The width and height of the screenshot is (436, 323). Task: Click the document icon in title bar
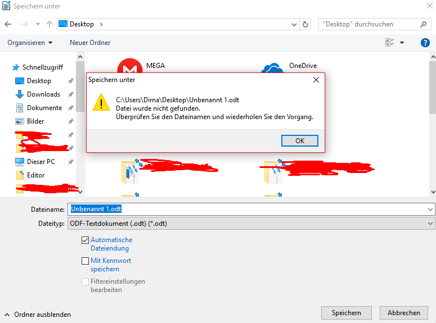[x=6, y=6]
